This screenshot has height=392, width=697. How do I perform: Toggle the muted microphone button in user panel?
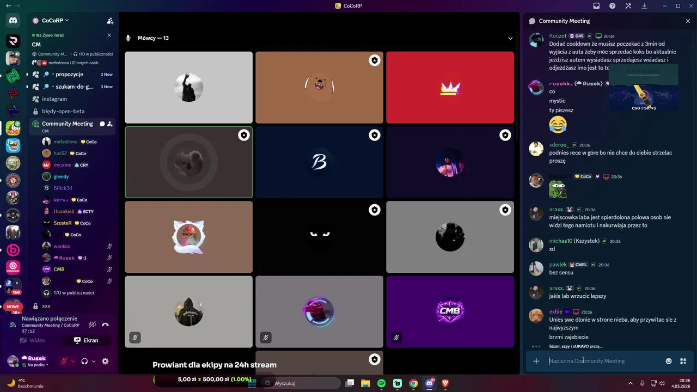[x=64, y=361]
